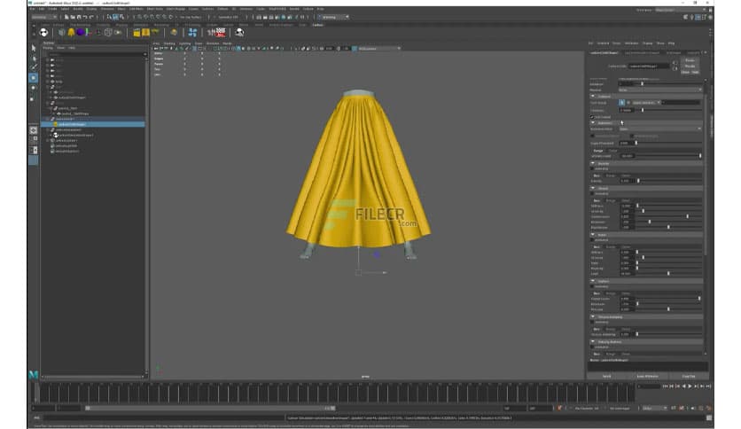The height and width of the screenshot is (429, 741).
Task: Click the wireframe cube shelf icon
Action: (x=108, y=33)
